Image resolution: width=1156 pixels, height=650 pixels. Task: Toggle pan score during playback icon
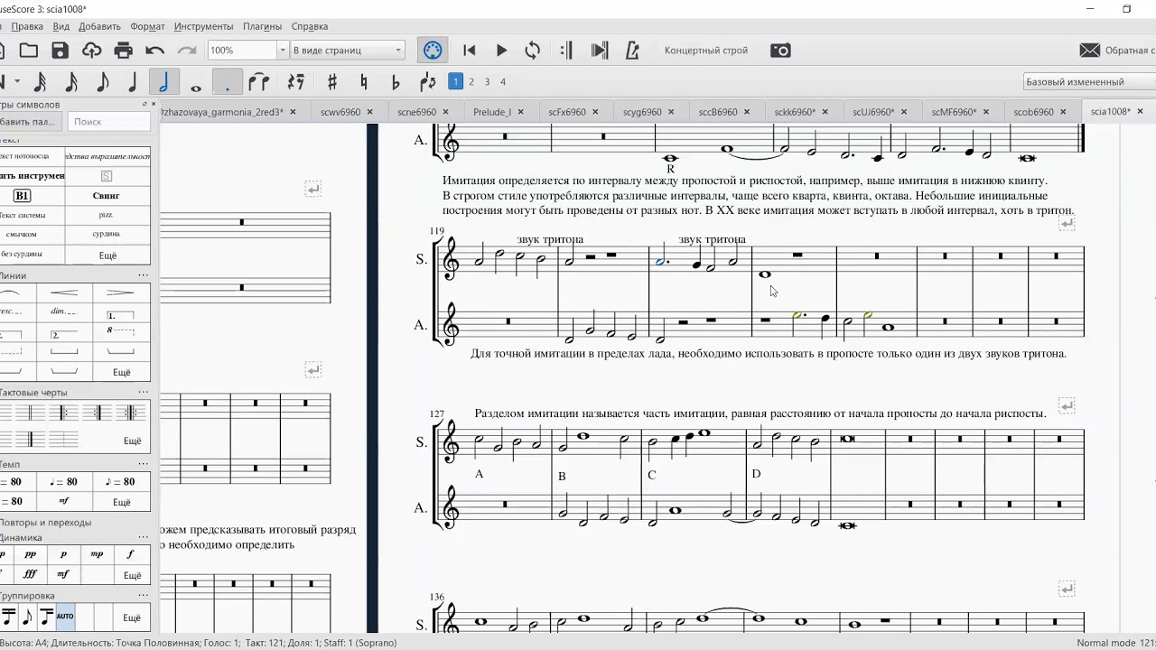(x=600, y=51)
